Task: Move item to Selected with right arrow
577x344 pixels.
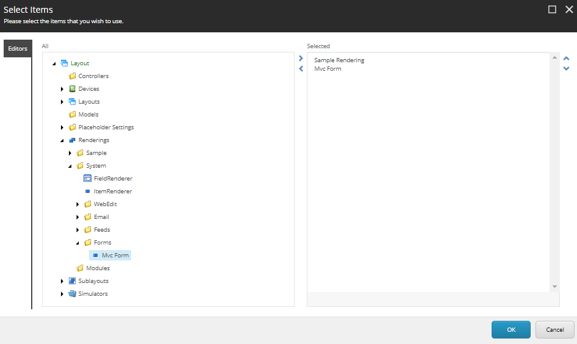Action: pos(301,58)
